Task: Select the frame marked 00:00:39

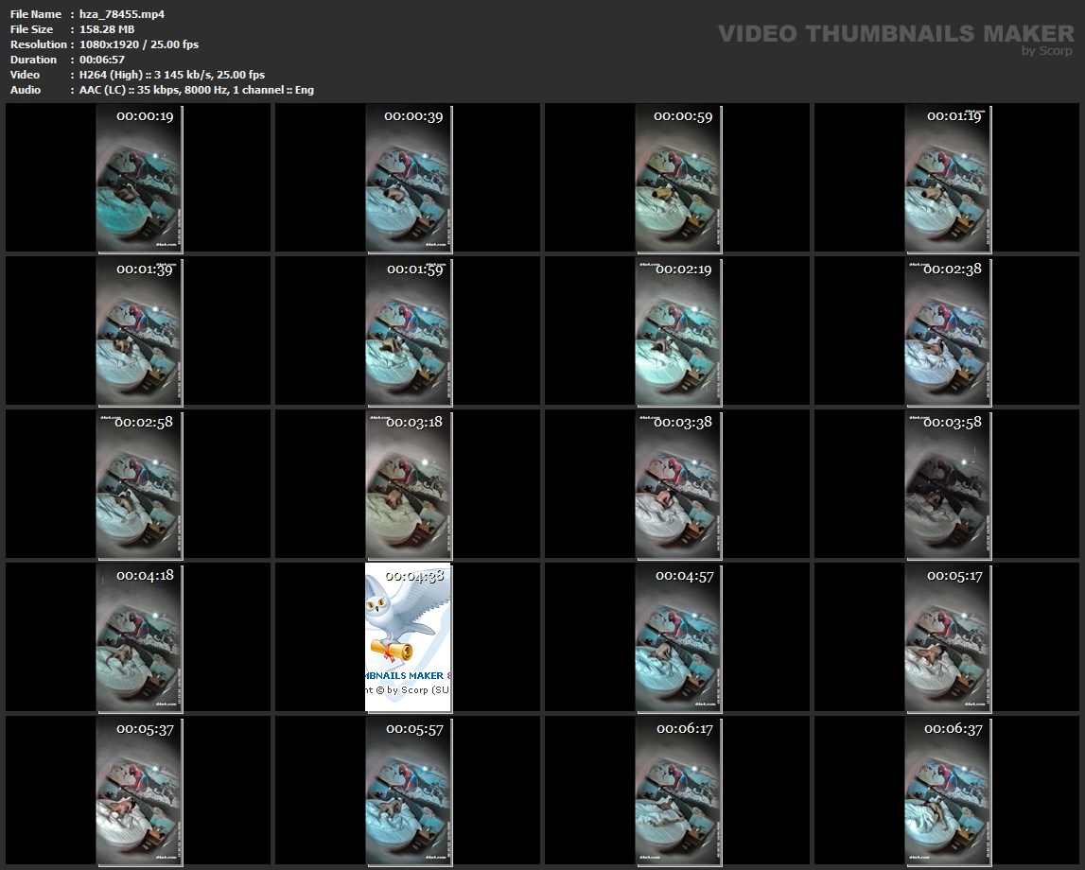Action: tap(409, 178)
